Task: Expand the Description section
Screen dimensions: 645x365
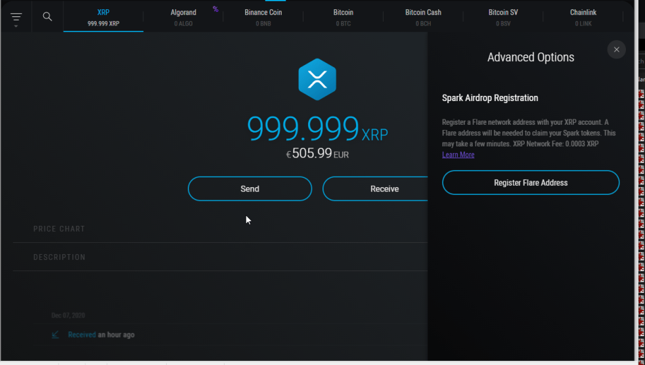Action: [x=59, y=257]
